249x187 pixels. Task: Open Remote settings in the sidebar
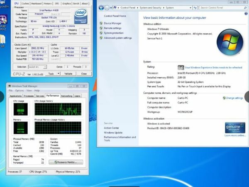point(112,28)
